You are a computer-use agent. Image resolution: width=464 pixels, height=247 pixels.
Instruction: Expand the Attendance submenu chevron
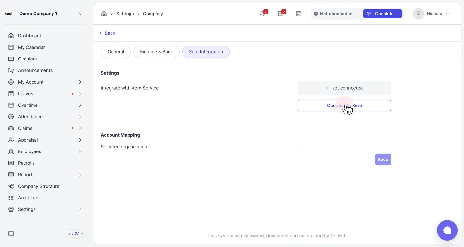click(x=80, y=117)
